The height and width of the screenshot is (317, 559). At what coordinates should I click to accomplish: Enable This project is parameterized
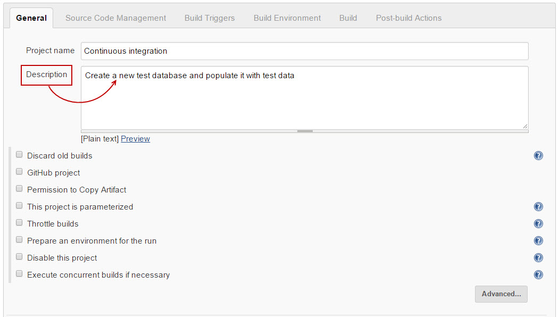pos(19,206)
